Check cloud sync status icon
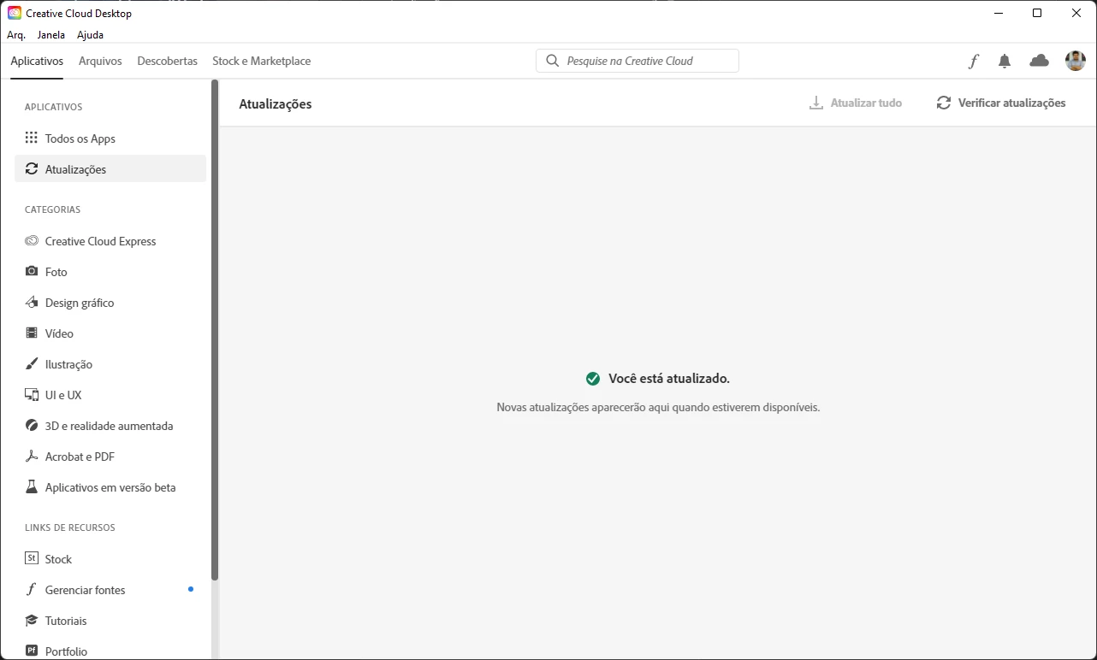1097x660 pixels. tap(1039, 61)
